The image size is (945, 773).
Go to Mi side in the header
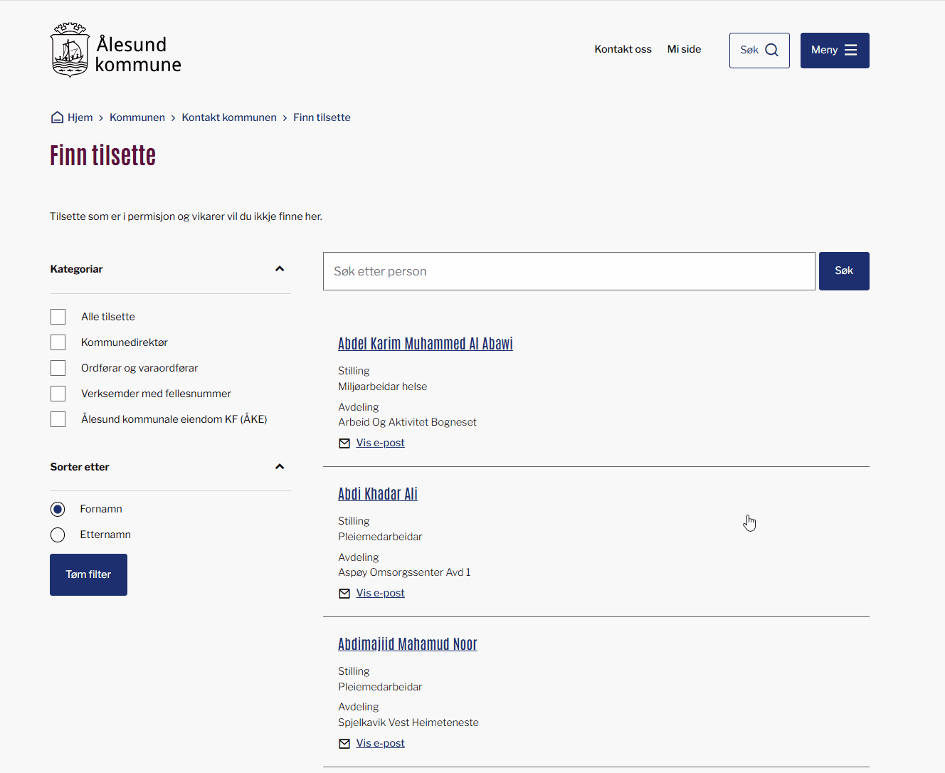click(684, 49)
